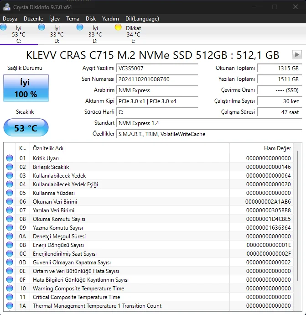Image resolution: width=306 pixels, height=315 pixels.
Task: Select the Kritik Uyarı attribute name
Action: click(46, 158)
